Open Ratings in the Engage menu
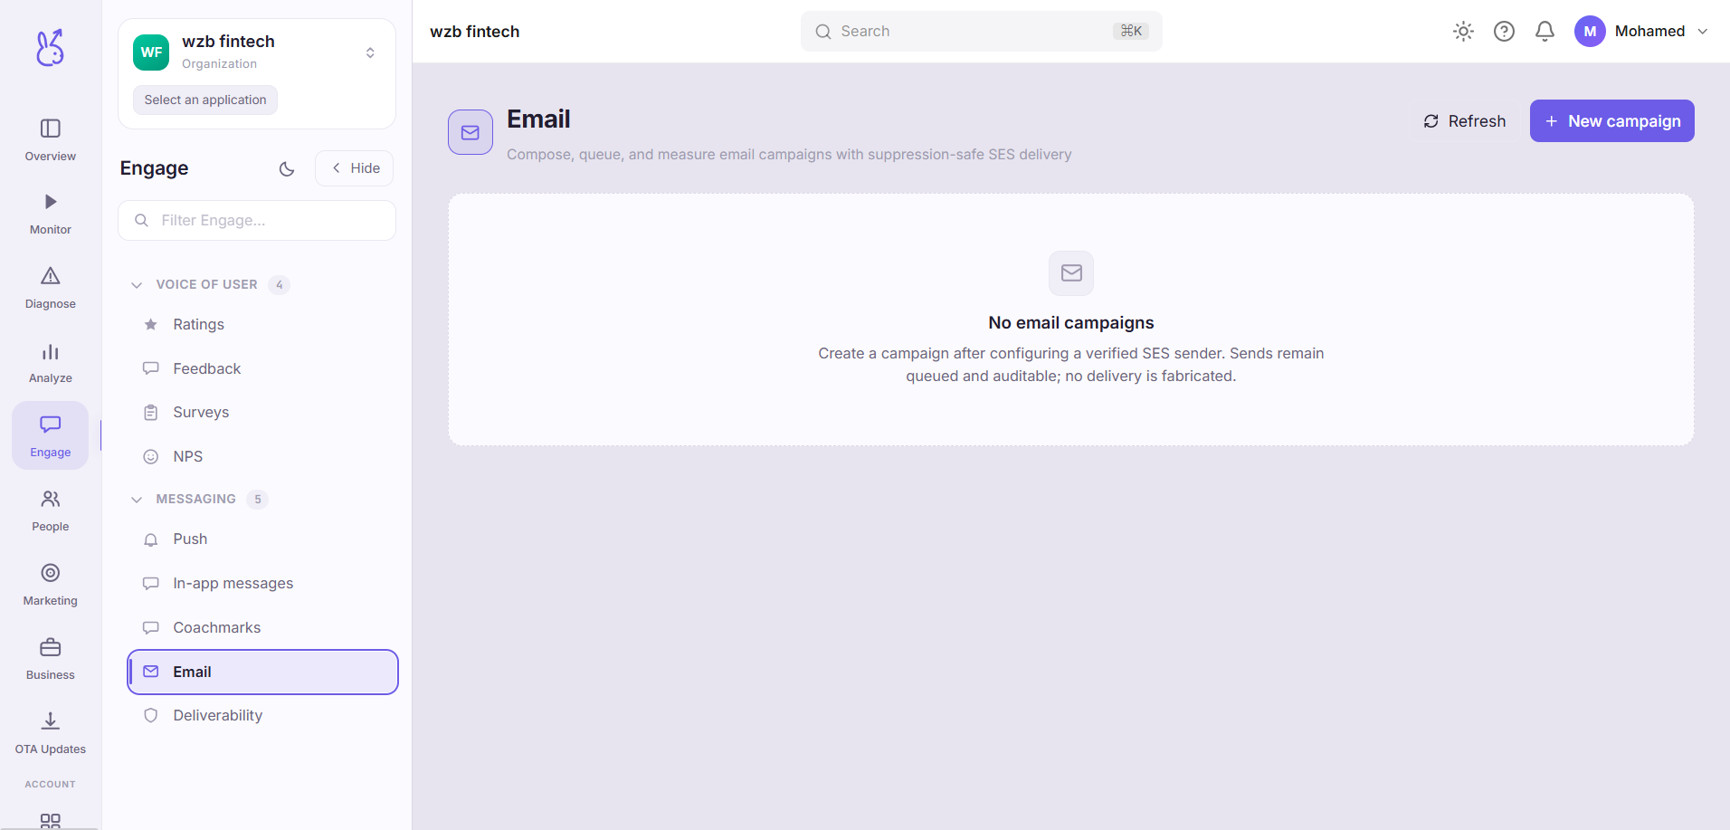This screenshot has height=830, width=1730. coord(262,324)
